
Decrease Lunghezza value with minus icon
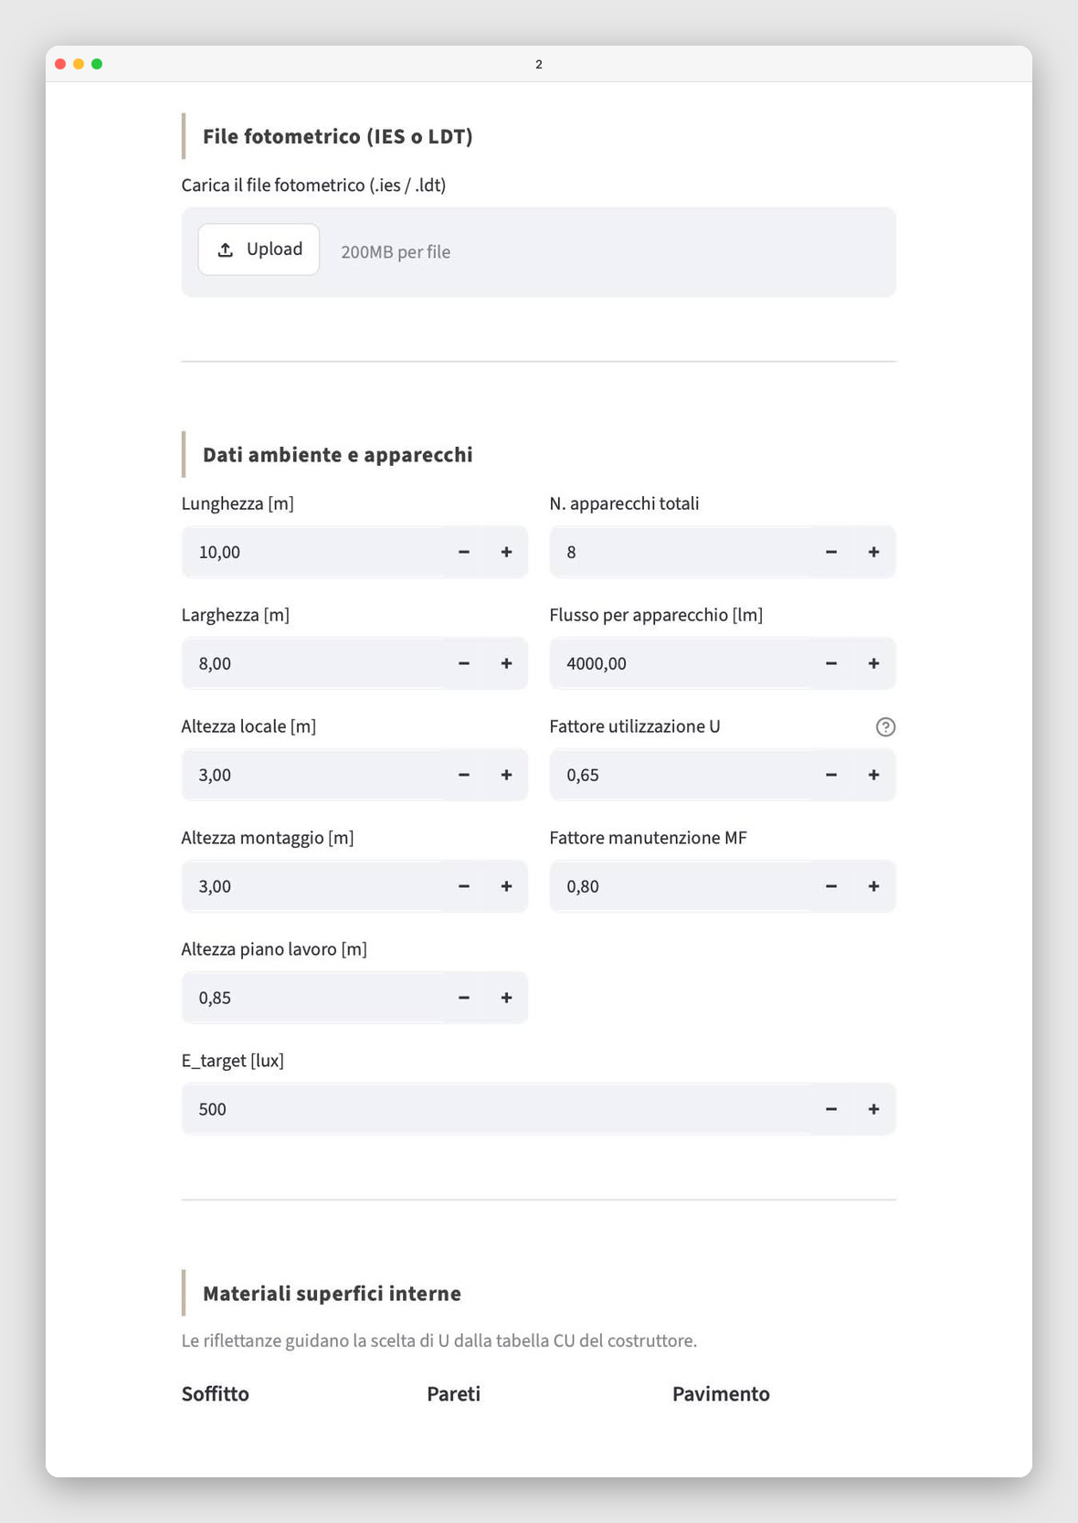point(464,552)
